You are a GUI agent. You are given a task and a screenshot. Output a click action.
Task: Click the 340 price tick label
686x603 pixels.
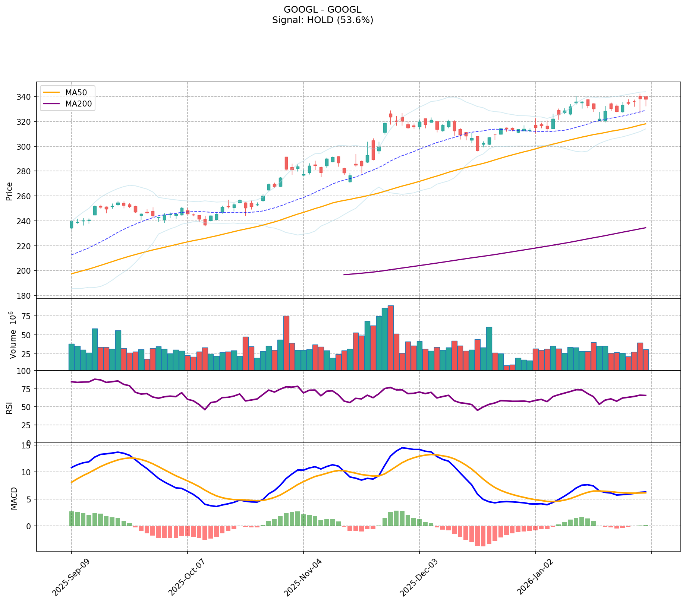pos(27,97)
